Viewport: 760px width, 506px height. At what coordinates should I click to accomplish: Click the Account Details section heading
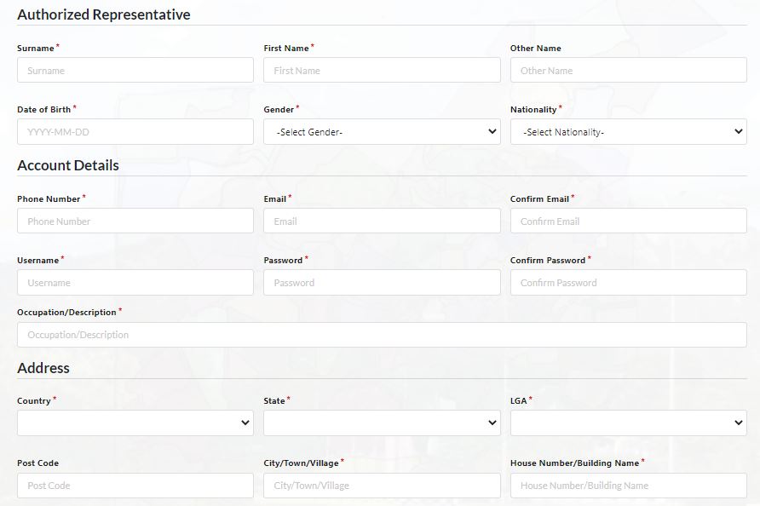click(x=67, y=165)
